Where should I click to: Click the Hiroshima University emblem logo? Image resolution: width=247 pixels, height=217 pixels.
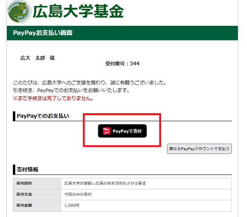click(x=19, y=12)
